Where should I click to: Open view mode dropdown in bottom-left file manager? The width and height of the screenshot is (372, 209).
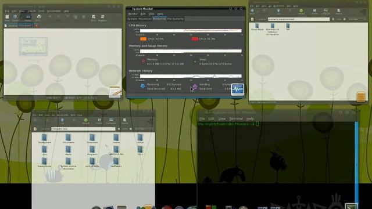143,129
